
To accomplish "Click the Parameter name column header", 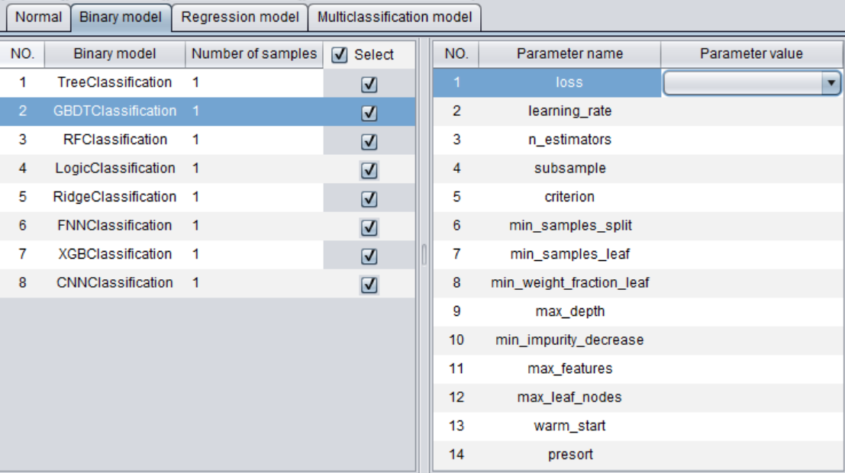I will 569,54.
